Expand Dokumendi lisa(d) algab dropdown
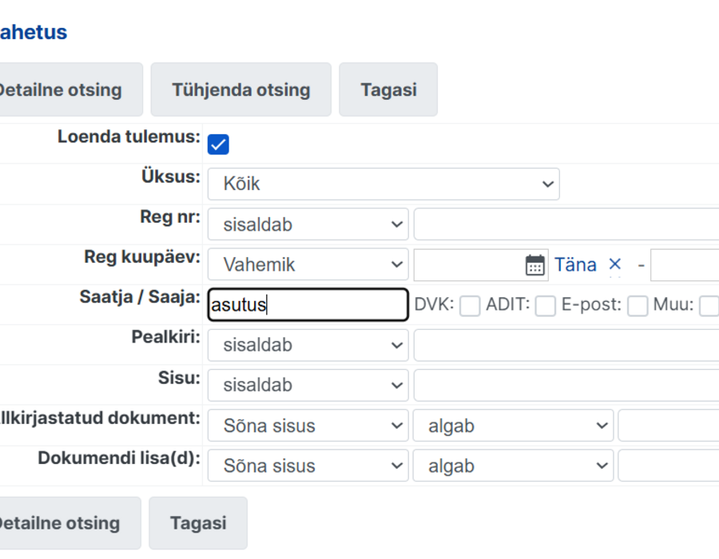Viewport: 719px width, 559px height. (513, 466)
